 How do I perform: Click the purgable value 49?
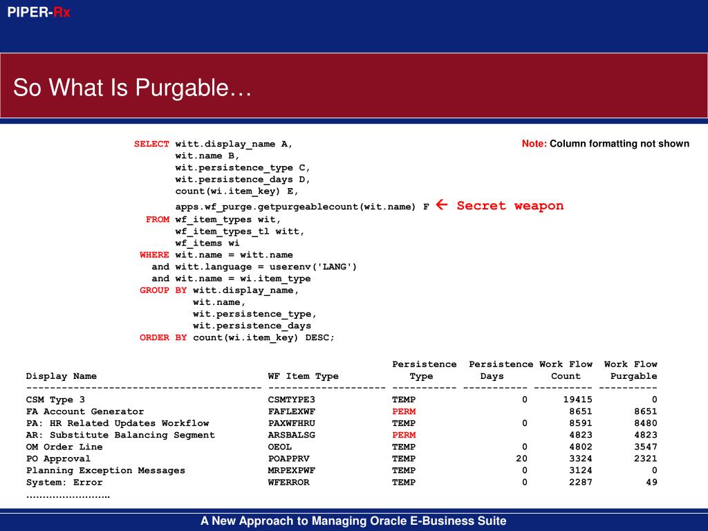point(651,482)
